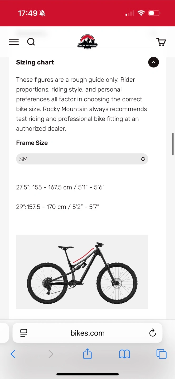Reload the bikes.com page
The width and height of the screenshot is (175, 379).
[x=153, y=333]
